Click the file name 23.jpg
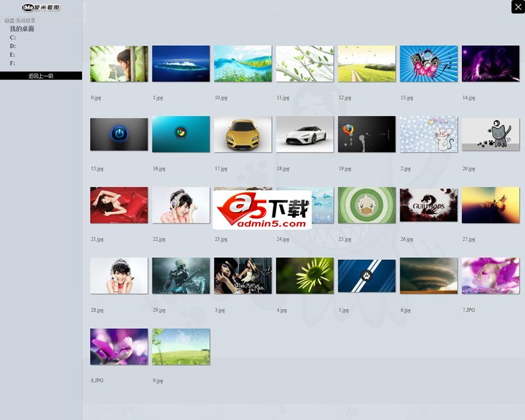525x420 pixels. 221,240
